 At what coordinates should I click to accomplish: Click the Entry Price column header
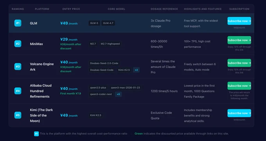(x=71, y=9)
